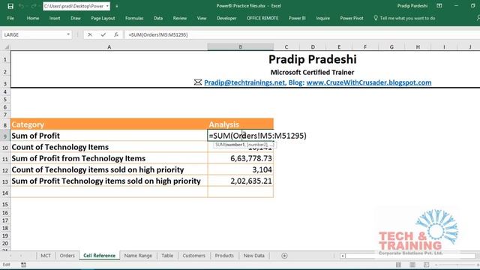Viewport: 480px width, 270px height.
Task: Open the Insert ribbon tab
Action: [55, 18]
